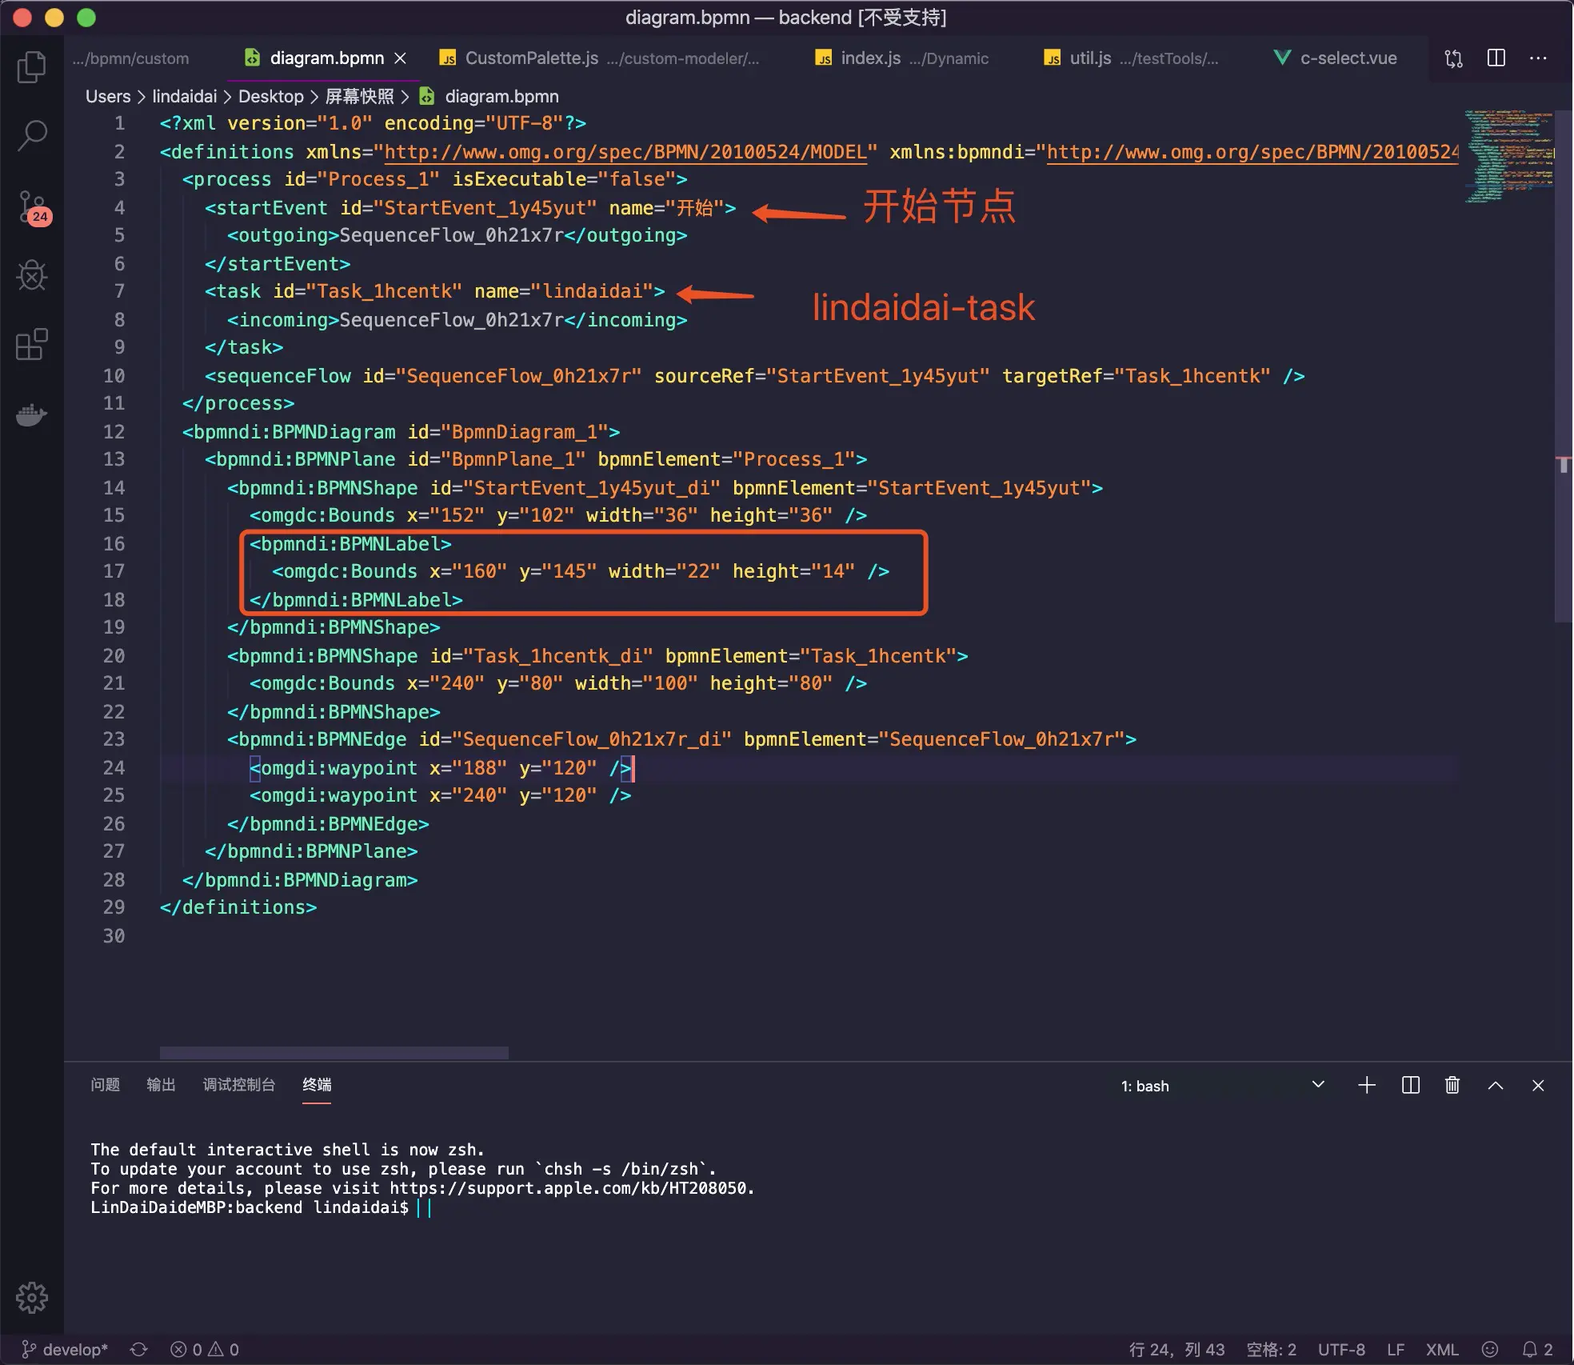Maximize the terminal panel with chevron up

[x=1495, y=1085]
